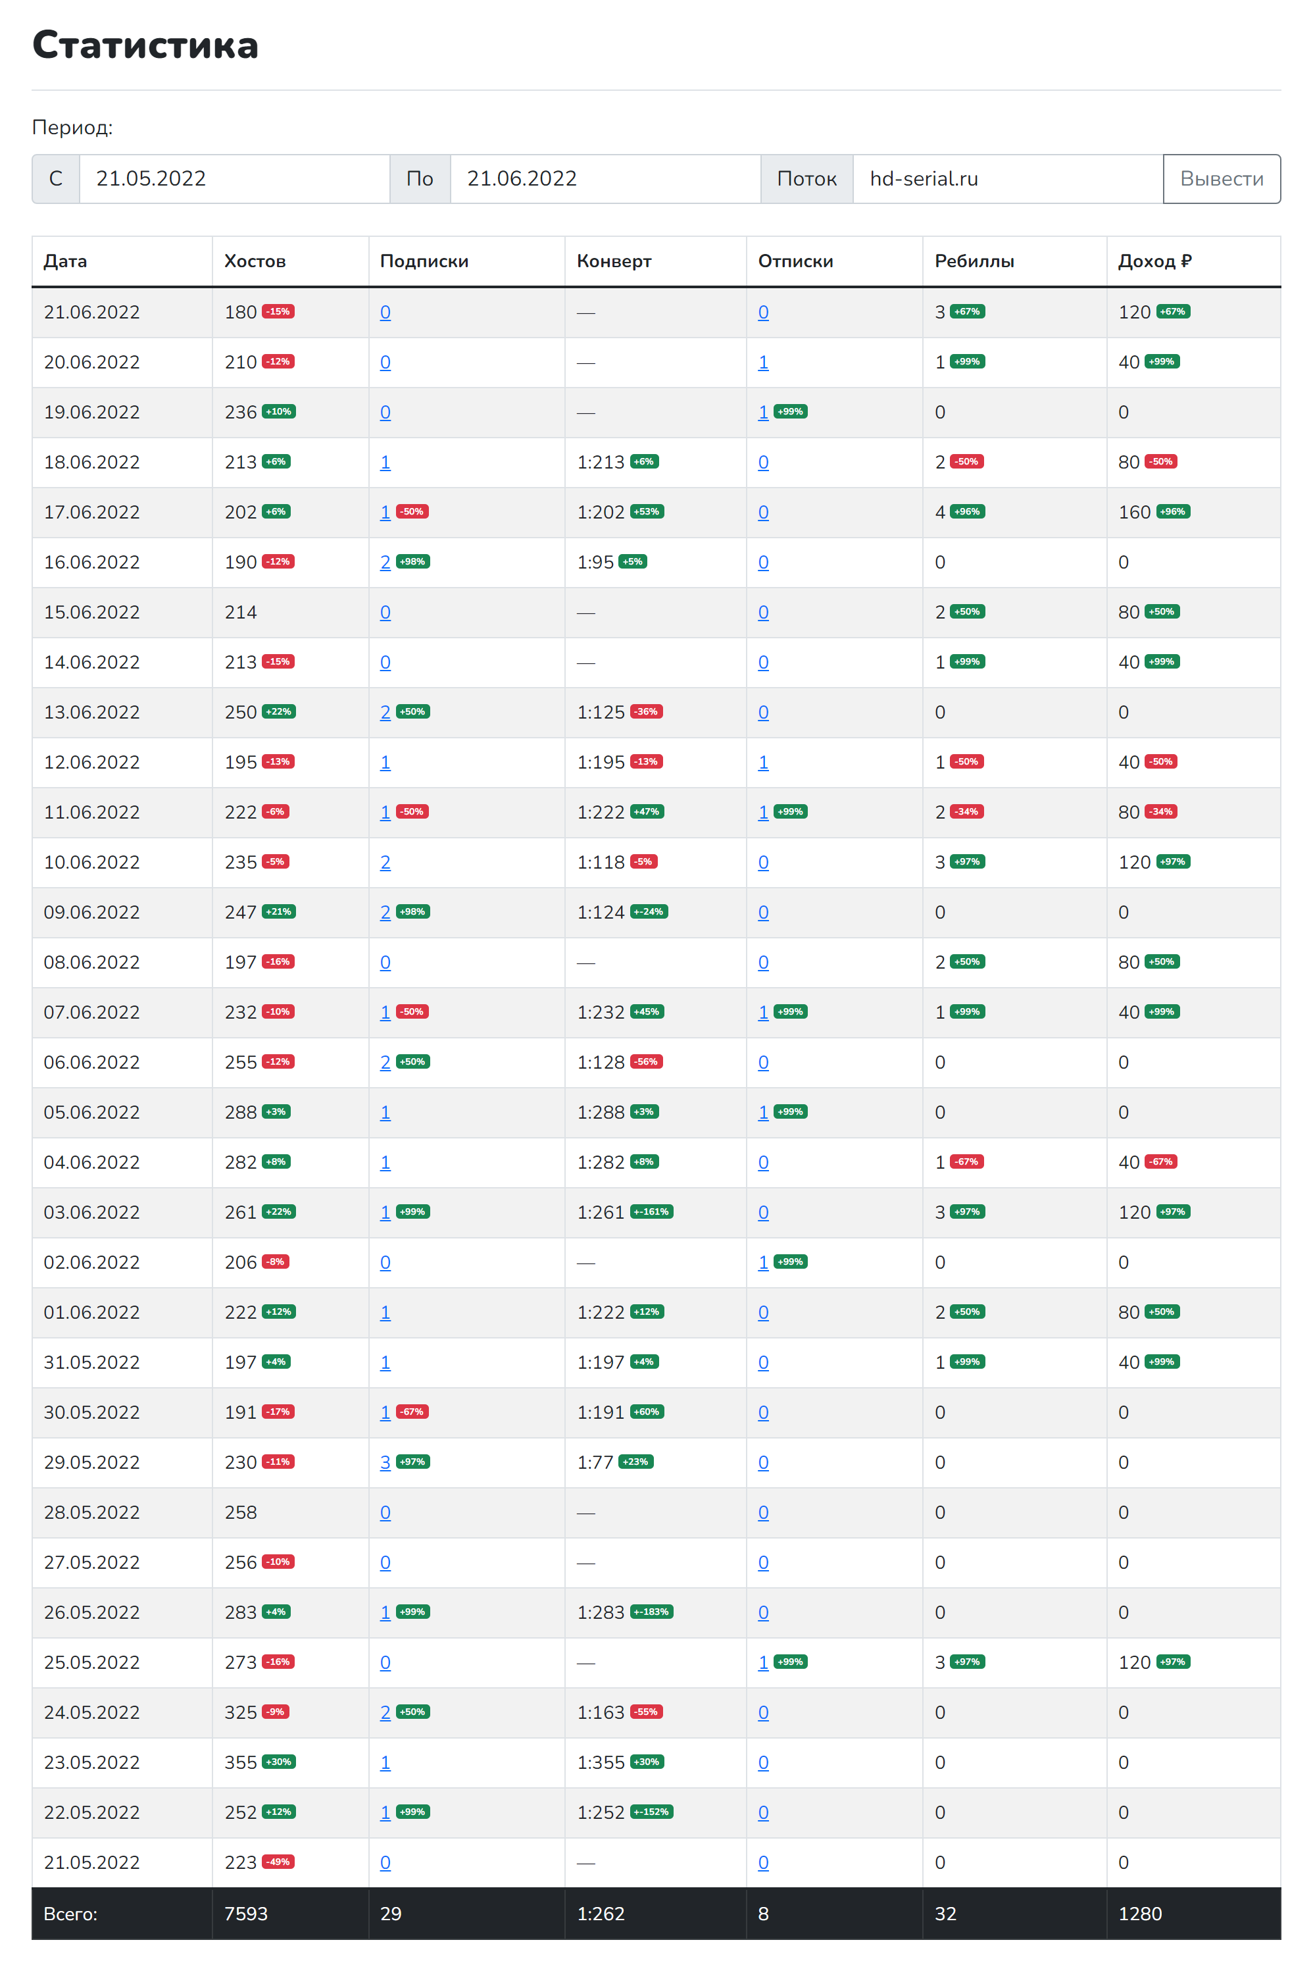Click subscriptions link for 24.05.2022
This screenshot has height=1961, width=1313.
[x=385, y=1712]
